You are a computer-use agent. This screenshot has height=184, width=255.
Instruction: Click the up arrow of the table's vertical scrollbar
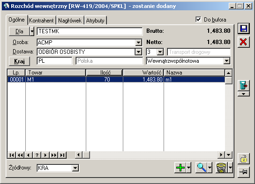[x=228, y=73]
